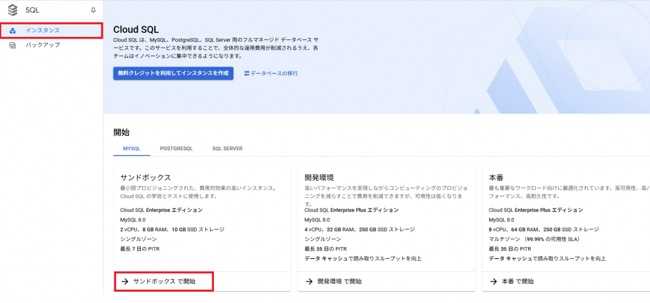The image size is (650, 303).
Task: Click the SQL stacked layers logo icon
Action: pyautogui.click(x=13, y=10)
